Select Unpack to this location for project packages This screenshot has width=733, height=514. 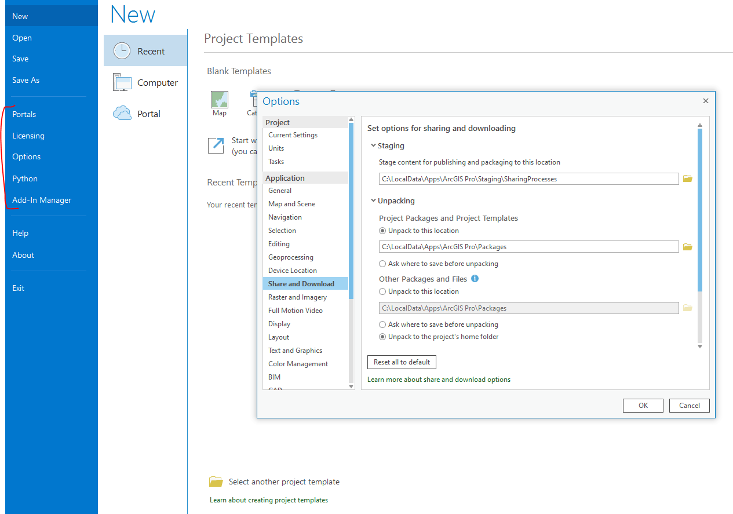(382, 230)
